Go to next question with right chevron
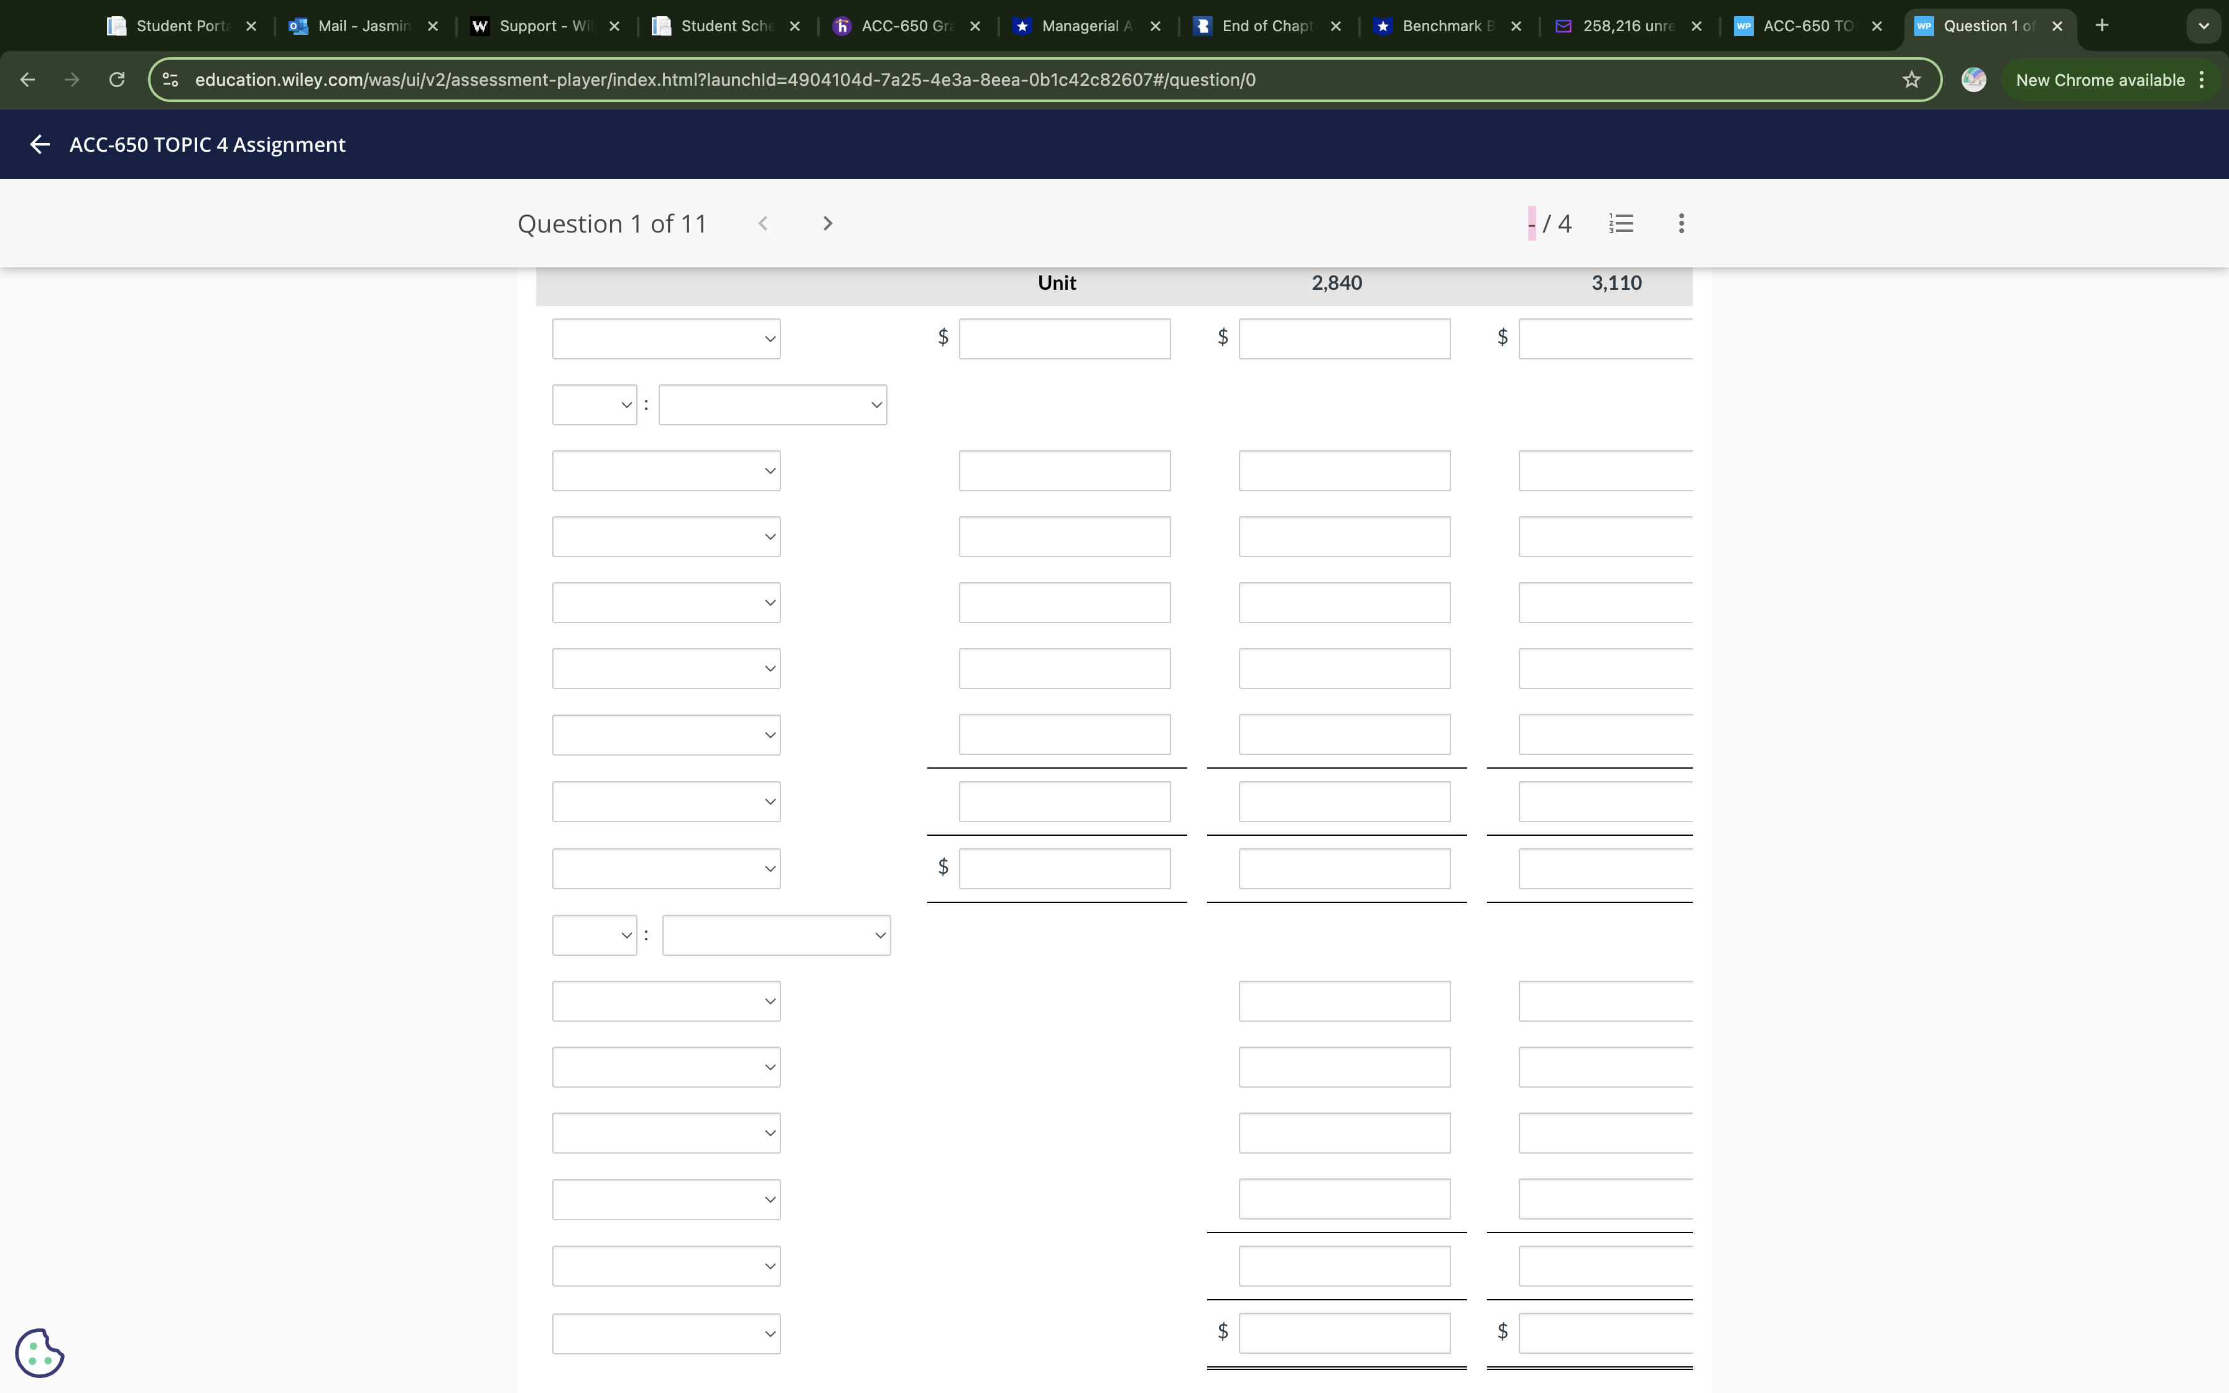Image resolution: width=2229 pixels, height=1393 pixels. pos(827,224)
